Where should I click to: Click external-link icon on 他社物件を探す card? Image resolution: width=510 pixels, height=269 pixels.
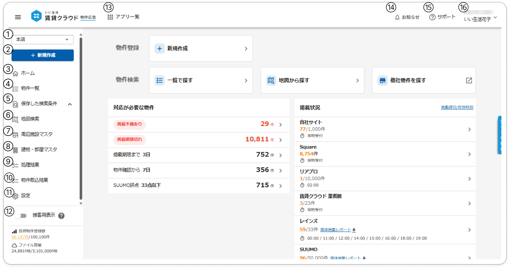pos(469,80)
